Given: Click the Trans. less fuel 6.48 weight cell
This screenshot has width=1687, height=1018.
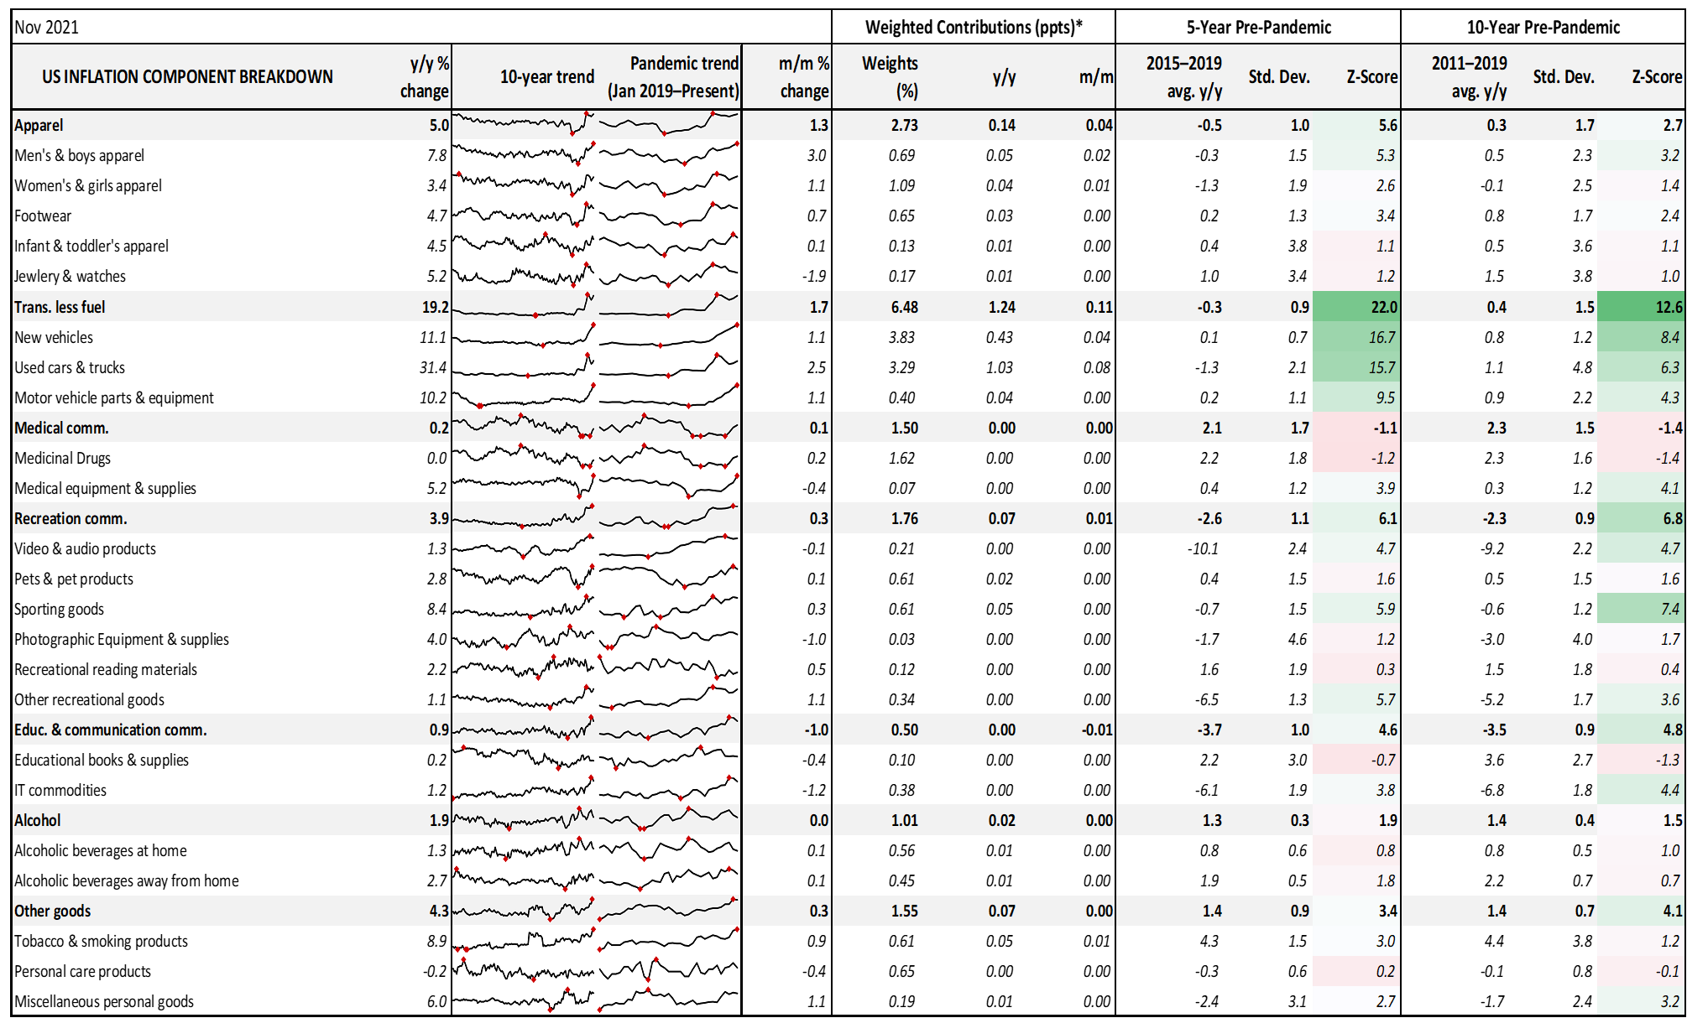Looking at the screenshot, I should point(904,307).
